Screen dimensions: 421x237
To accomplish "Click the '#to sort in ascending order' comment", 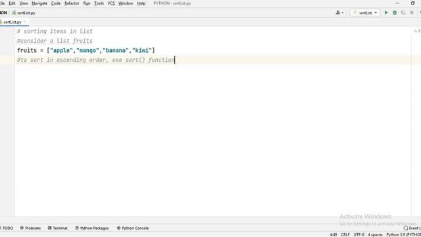I will [x=95, y=60].
